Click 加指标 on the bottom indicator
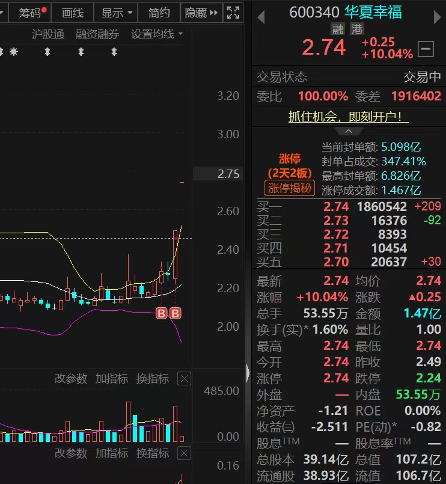The image size is (446, 484). pos(112,453)
